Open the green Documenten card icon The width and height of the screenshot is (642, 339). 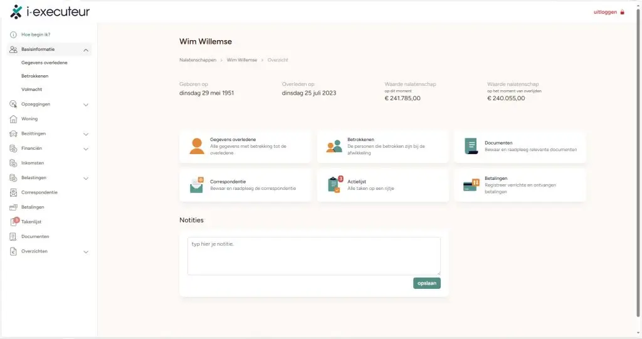pos(471,146)
